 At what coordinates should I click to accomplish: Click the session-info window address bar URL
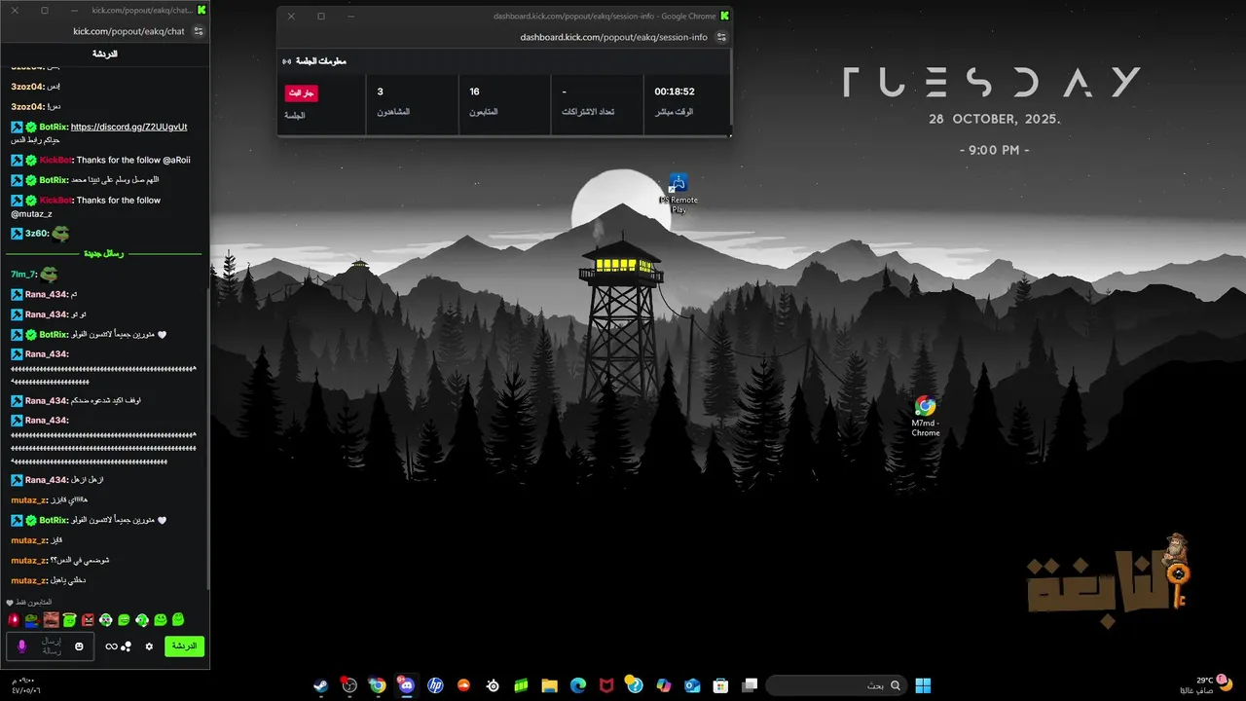613,37
